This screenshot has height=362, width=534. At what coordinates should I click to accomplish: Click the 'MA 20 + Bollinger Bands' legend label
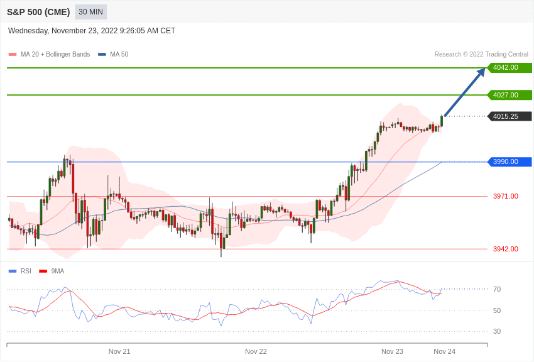(x=55, y=54)
